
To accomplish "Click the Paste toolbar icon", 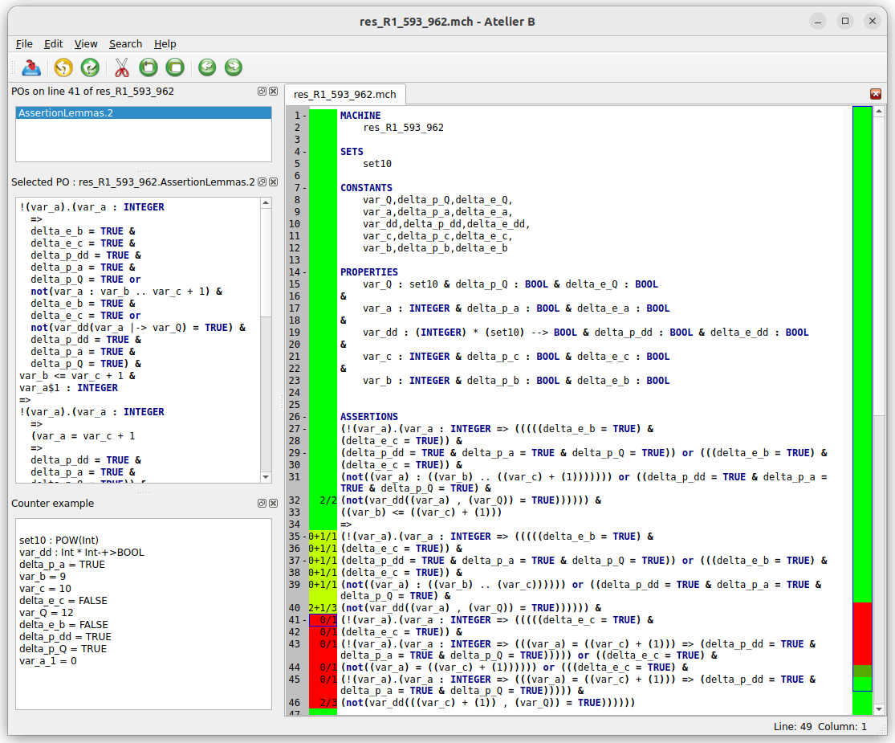I will point(175,67).
